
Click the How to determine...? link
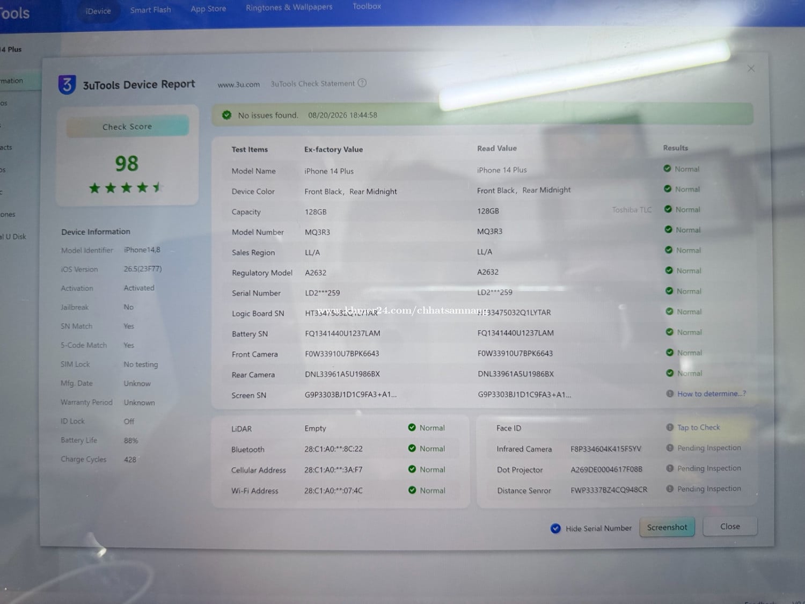click(x=712, y=394)
